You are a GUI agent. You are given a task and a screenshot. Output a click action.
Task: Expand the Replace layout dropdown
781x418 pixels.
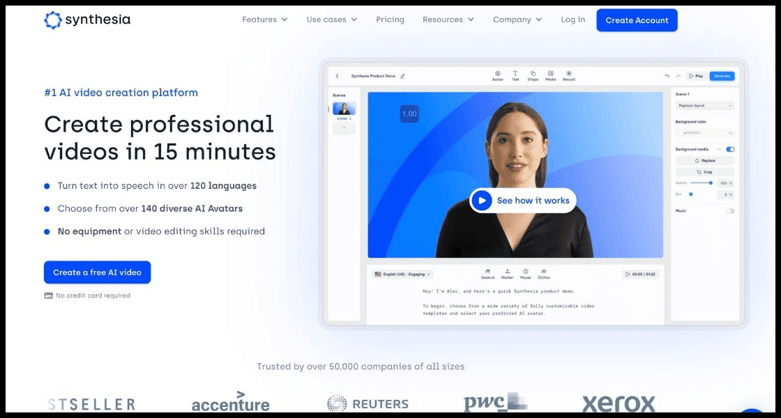pyautogui.click(x=704, y=106)
